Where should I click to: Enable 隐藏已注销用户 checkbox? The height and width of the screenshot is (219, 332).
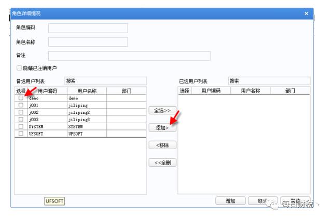pyautogui.click(x=19, y=68)
